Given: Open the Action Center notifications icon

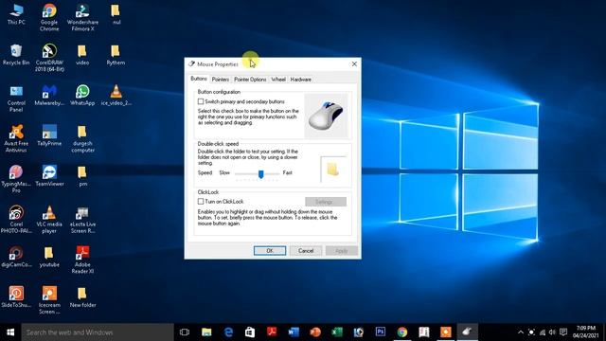Looking at the screenshot, I should click(563, 332).
